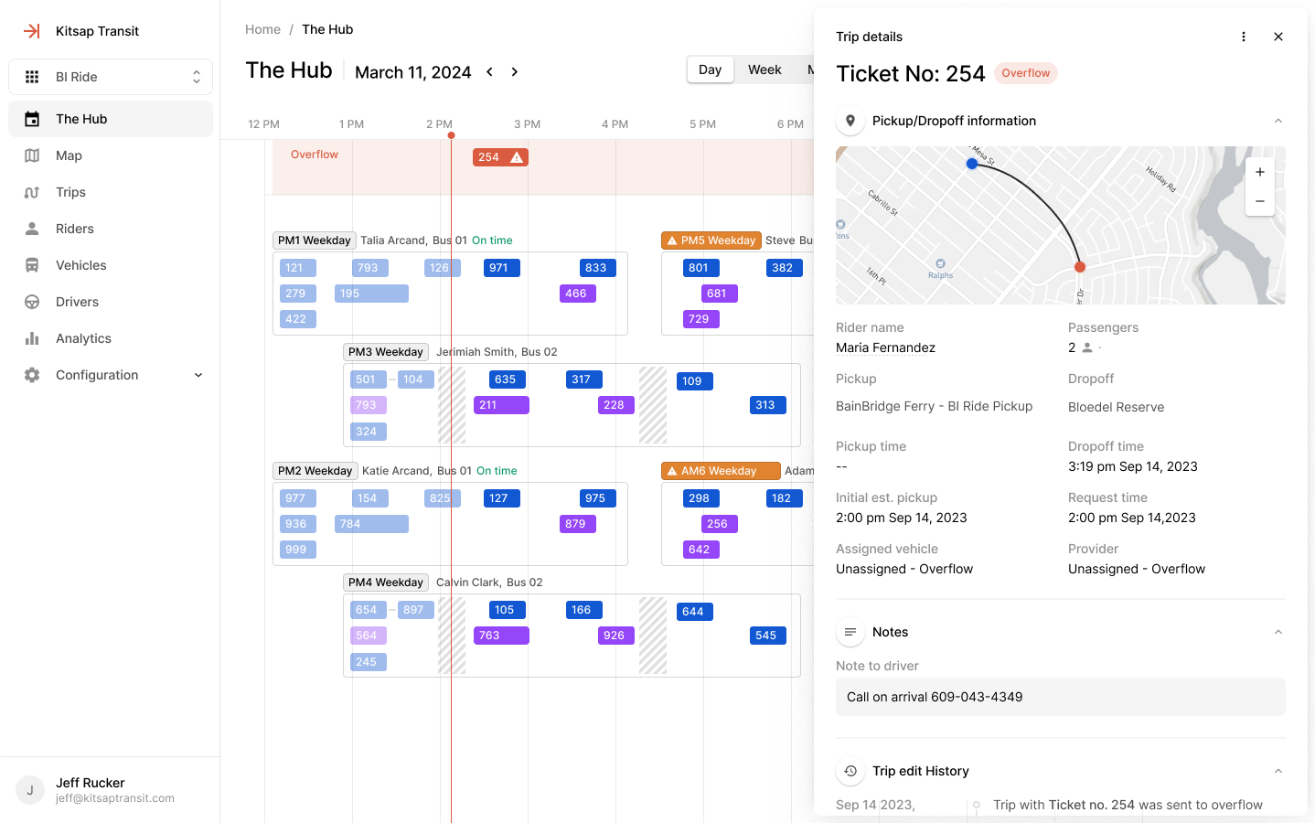Open trip details more options menu

[1244, 37]
